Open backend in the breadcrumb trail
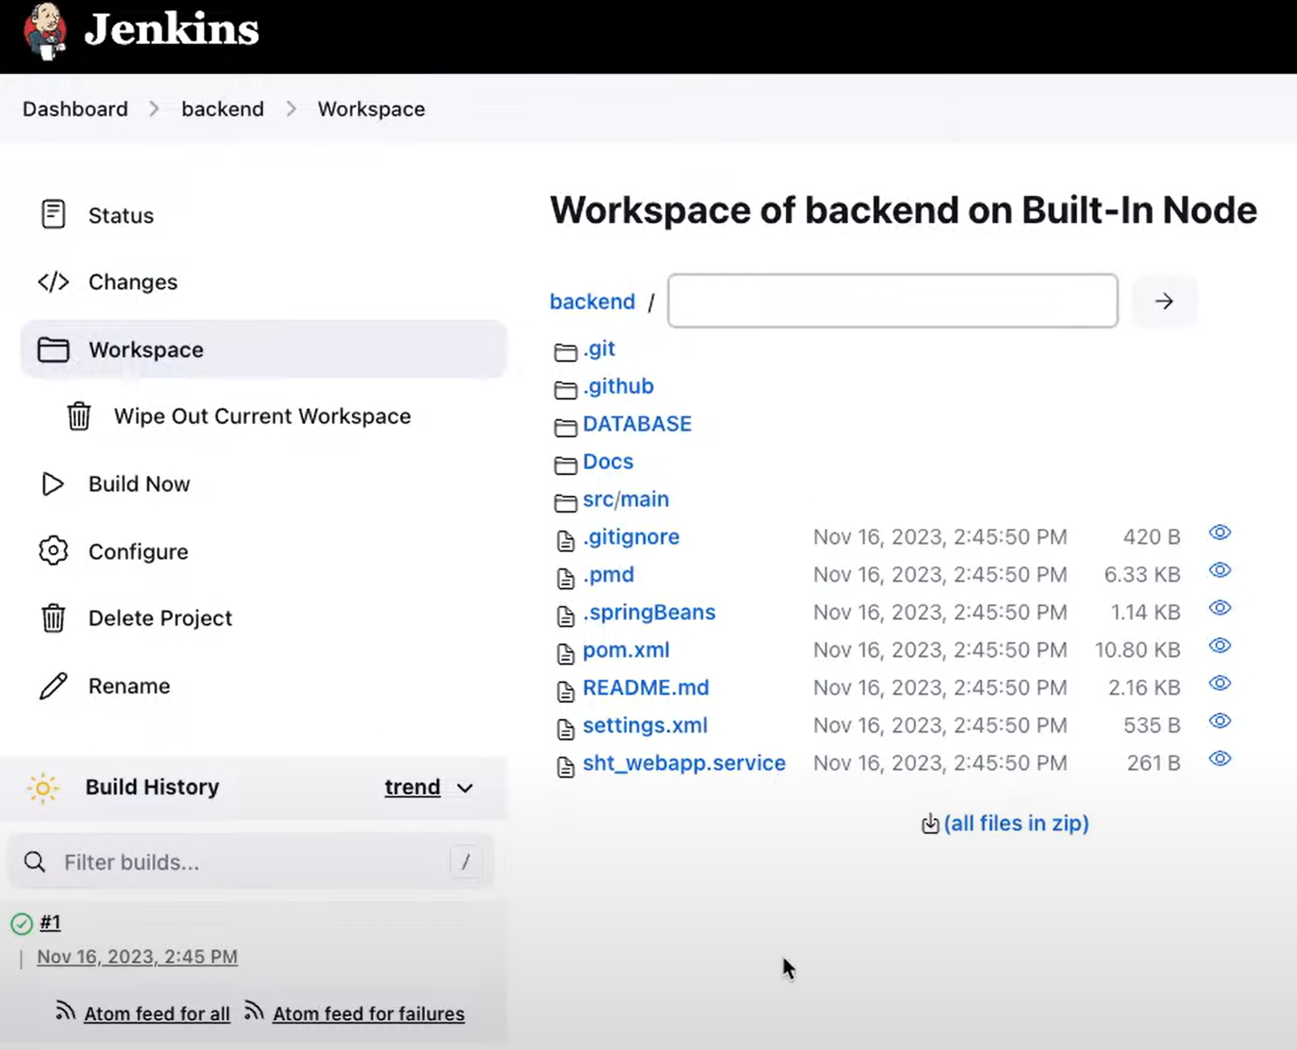1297x1050 pixels. tap(222, 109)
